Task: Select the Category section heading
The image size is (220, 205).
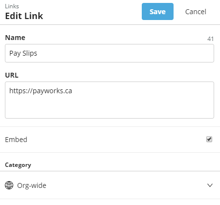Action: 18,165
